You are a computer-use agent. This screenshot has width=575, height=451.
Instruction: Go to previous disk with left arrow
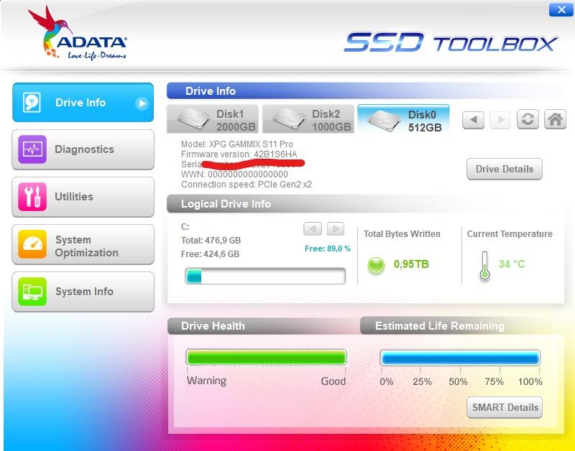473,119
